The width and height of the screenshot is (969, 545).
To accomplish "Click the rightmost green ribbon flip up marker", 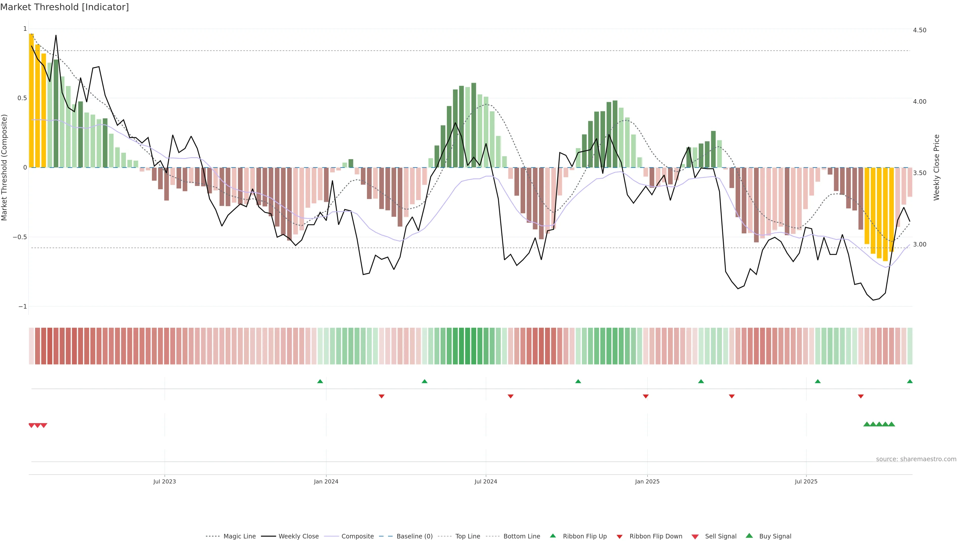I will [x=909, y=381].
